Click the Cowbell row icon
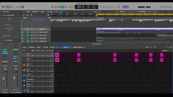This screenshot has height=97, width=173. click(x=24, y=86)
